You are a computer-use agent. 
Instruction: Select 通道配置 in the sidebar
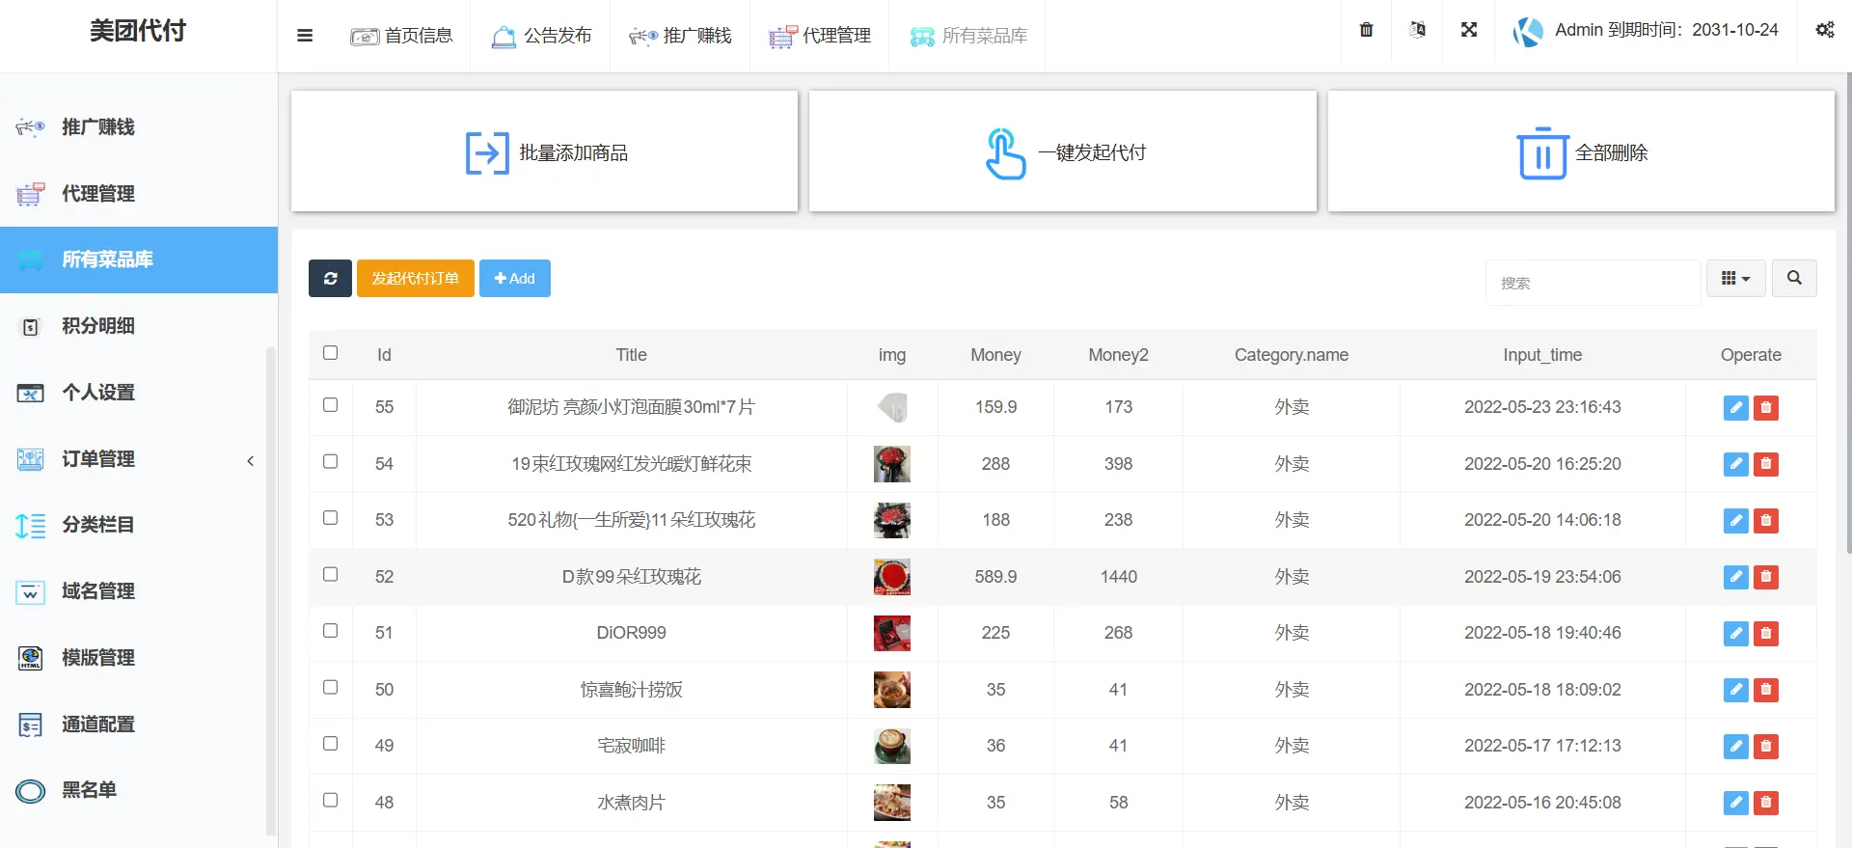point(139,725)
